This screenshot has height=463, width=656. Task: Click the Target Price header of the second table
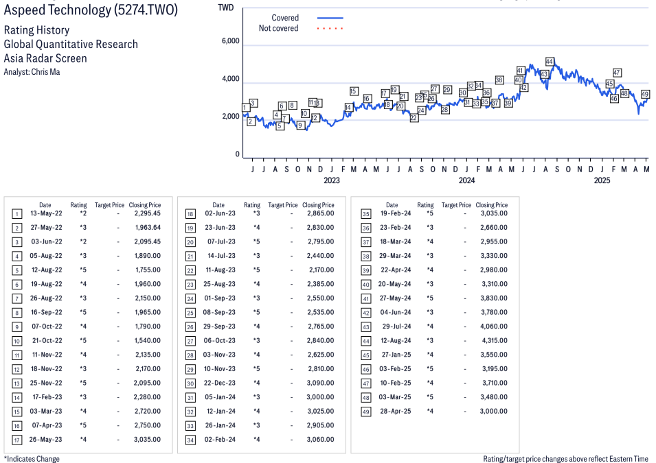click(283, 205)
